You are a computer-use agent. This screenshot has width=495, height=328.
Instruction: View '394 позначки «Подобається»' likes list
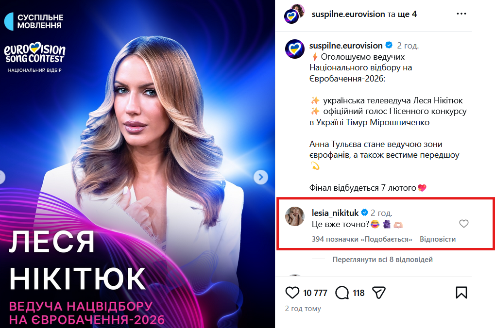pos(362,239)
